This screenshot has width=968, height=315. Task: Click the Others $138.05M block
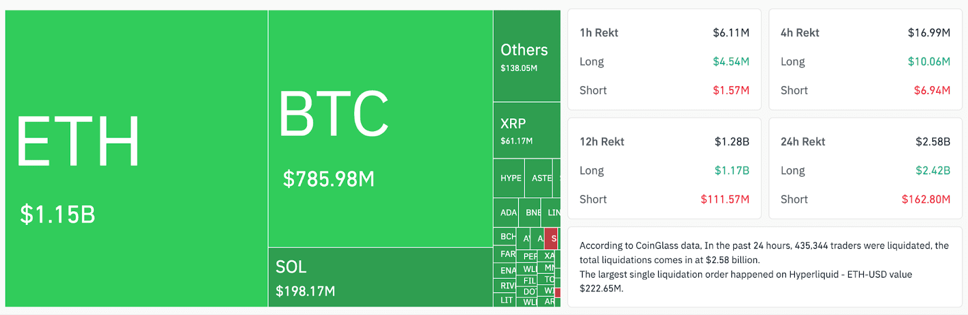coord(526,56)
